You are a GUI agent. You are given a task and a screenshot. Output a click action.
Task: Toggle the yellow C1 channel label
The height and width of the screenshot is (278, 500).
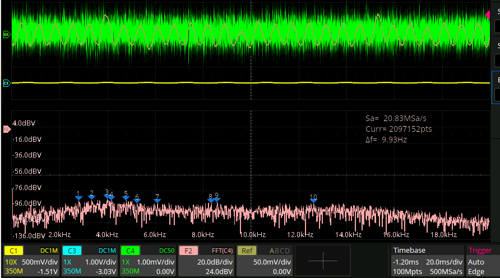[x=13, y=251]
